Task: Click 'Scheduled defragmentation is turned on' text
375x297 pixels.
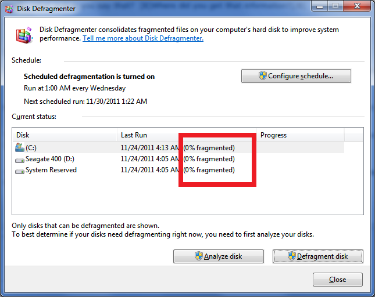Action: (89, 77)
